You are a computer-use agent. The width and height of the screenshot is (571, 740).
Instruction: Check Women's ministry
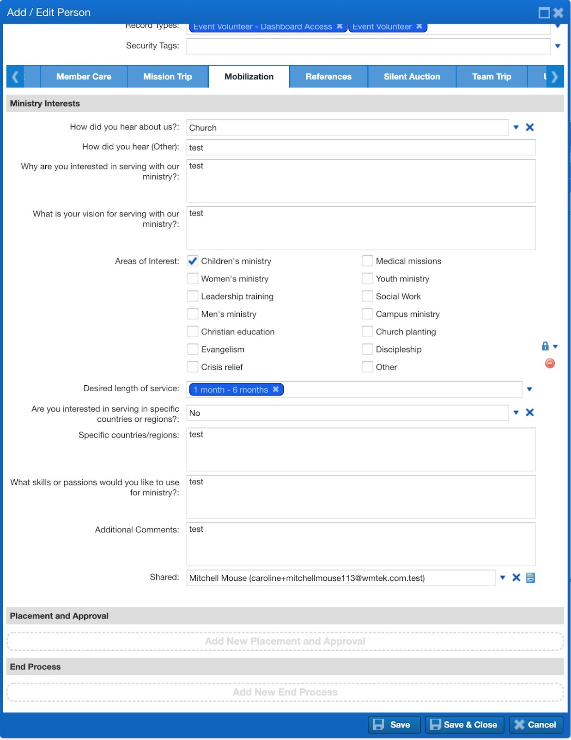193,279
